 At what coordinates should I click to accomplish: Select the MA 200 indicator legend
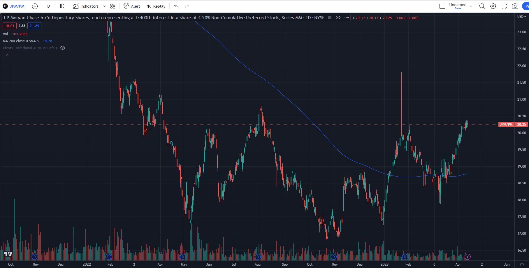pos(21,41)
